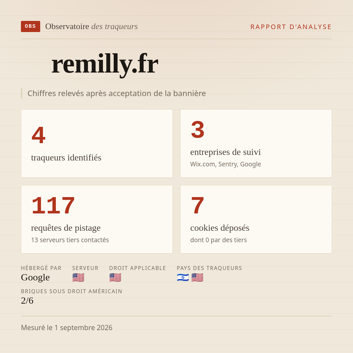Click the 117 requêtes count
This screenshot has width=353, height=353.
pyautogui.click(x=53, y=206)
